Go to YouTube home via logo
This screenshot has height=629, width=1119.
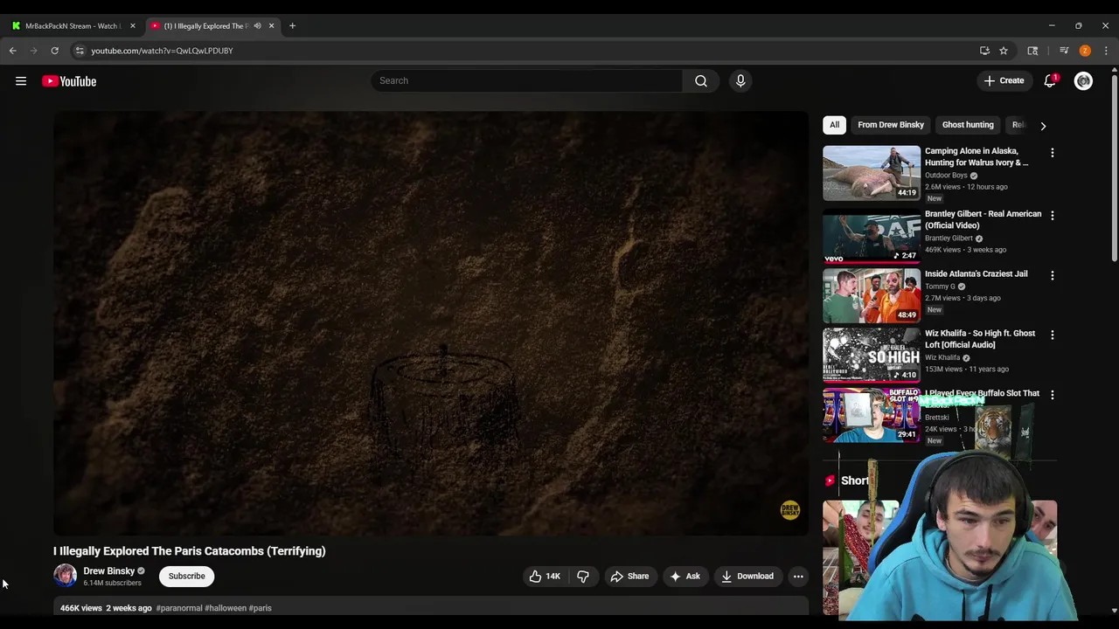[x=69, y=81]
